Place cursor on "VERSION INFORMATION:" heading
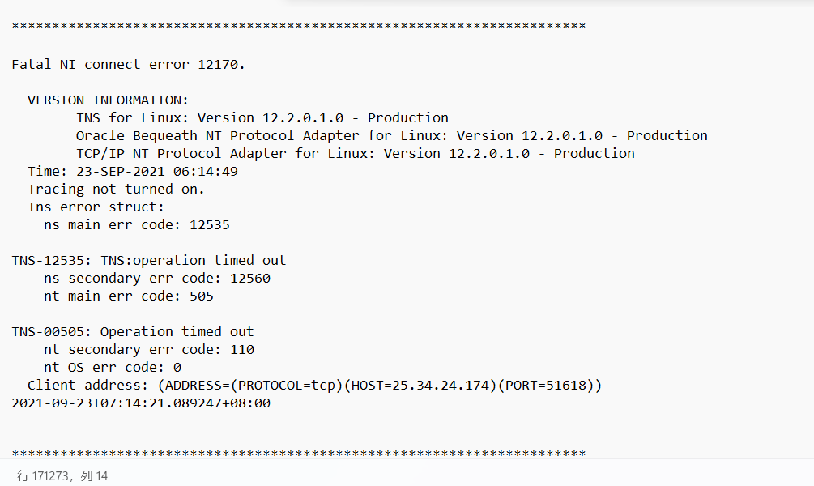814x486 pixels. 108,100
